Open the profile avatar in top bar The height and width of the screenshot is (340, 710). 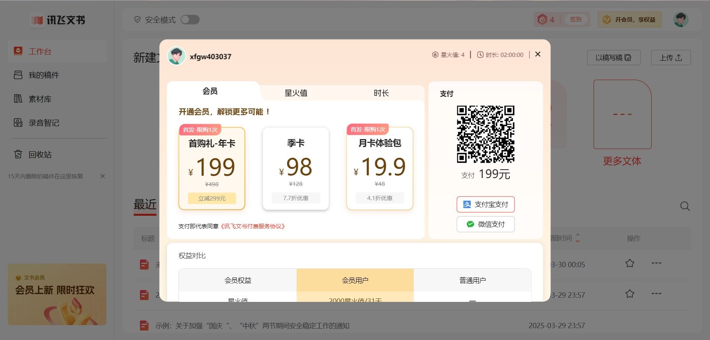coord(681,19)
